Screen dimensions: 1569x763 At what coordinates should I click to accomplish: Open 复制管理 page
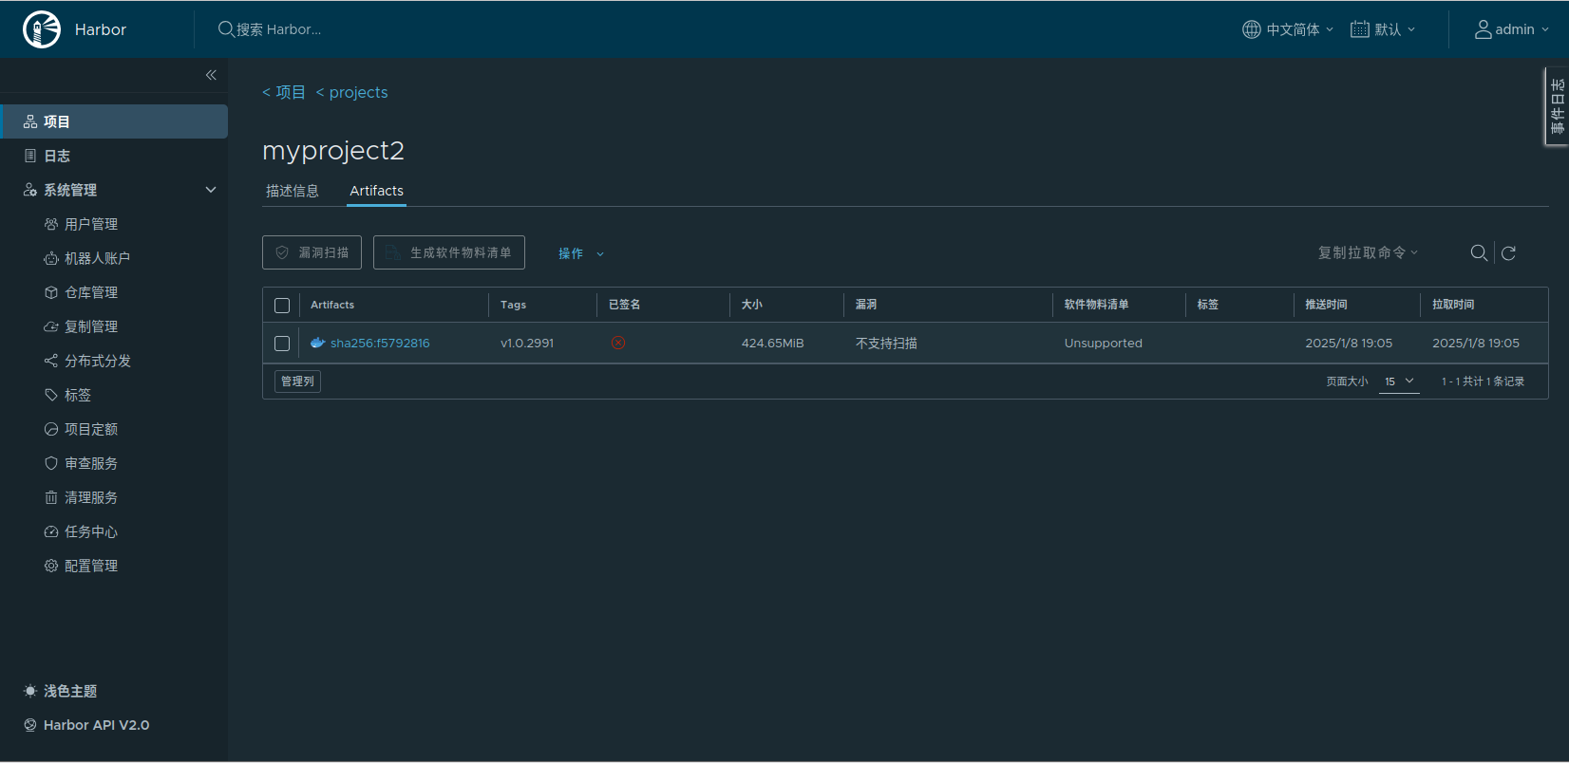tap(91, 326)
